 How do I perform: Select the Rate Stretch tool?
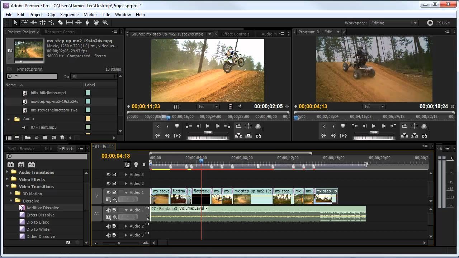[52, 23]
